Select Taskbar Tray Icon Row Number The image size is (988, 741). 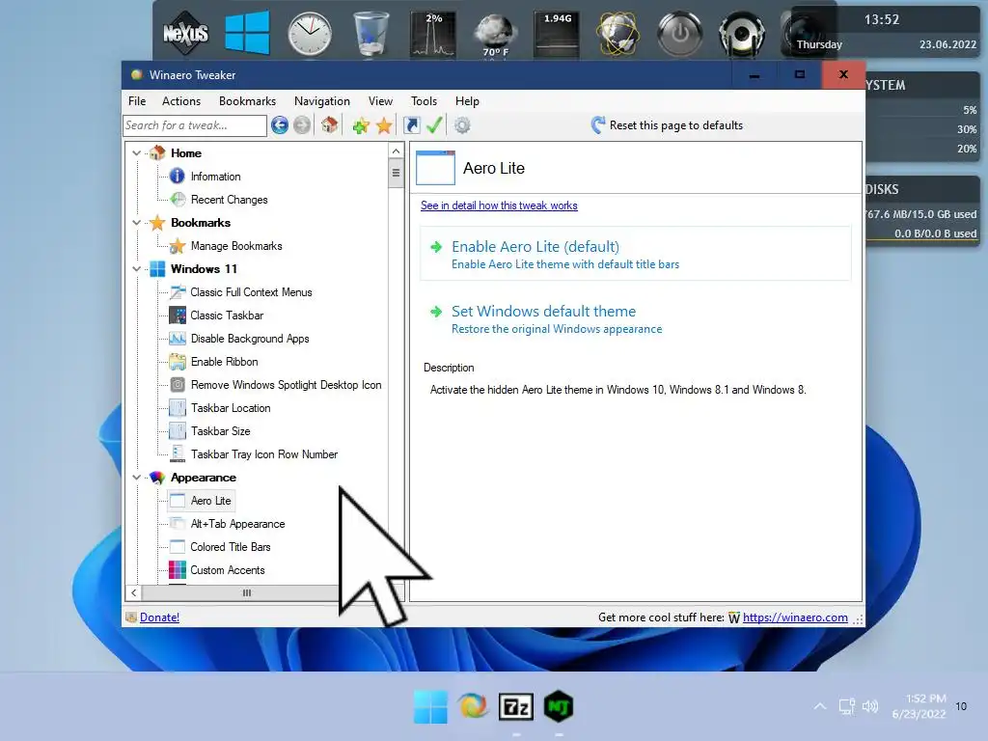pyautogui.click(x=264, y=454)
